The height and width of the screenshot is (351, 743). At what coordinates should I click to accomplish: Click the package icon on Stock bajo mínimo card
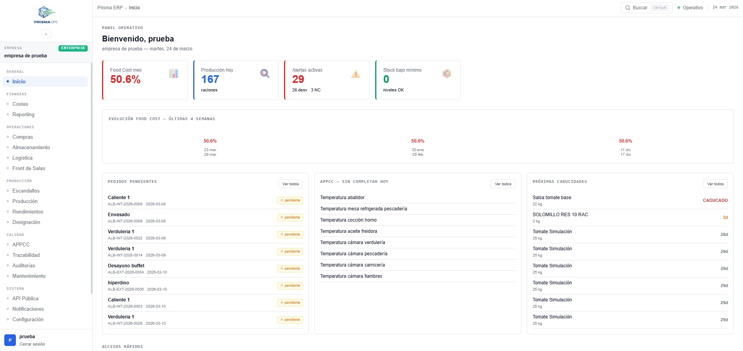pyautogui.click(x=447, y=73)
